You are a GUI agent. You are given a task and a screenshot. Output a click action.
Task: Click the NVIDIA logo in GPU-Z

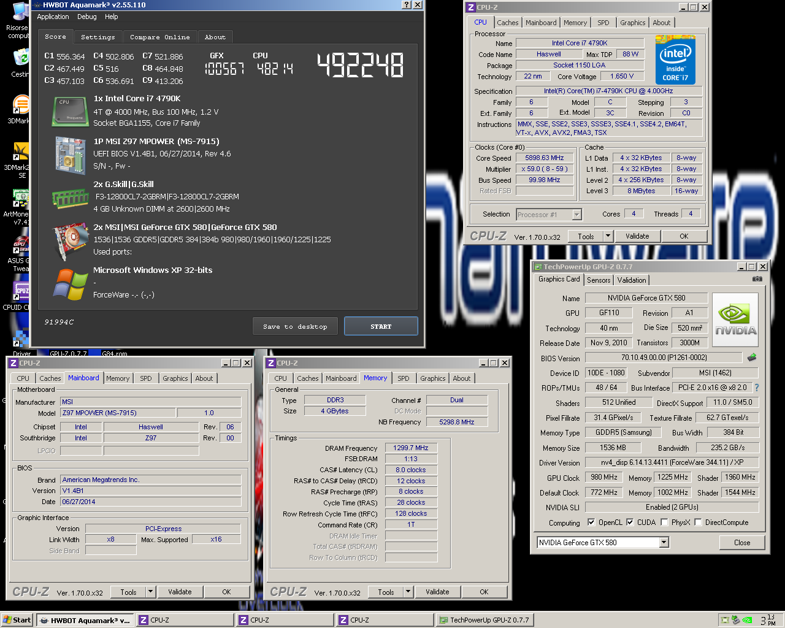point(735,321)
